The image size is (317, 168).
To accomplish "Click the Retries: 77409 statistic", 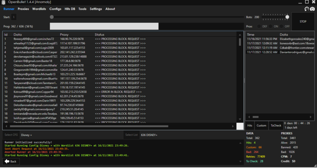I will (255, 157).
